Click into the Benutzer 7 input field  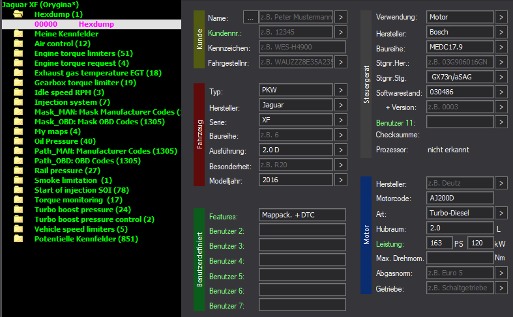click(302, 305)
